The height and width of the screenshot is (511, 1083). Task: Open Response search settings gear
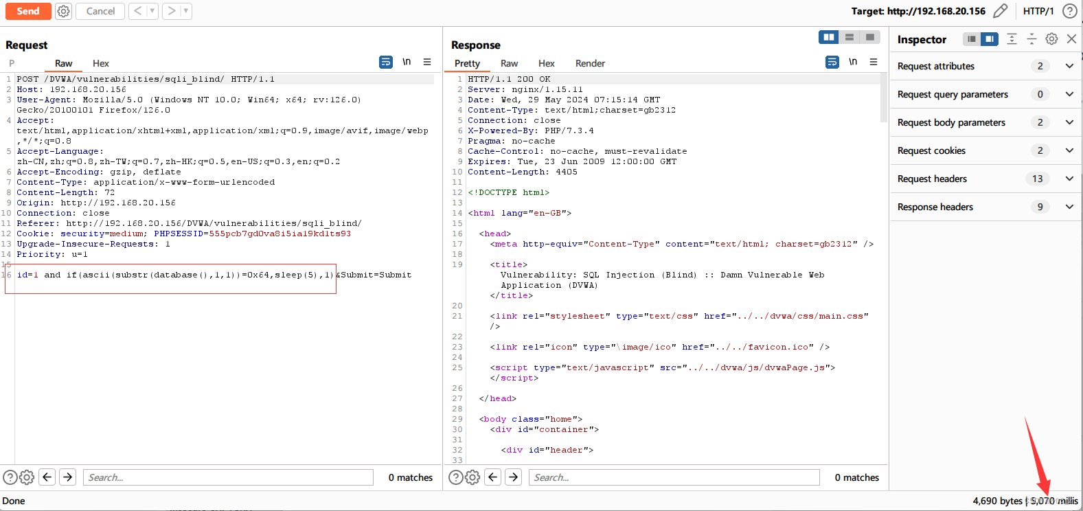(472, 477)
